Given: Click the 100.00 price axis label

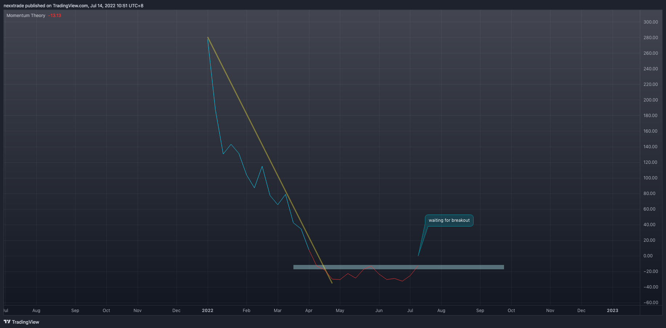Looking at the screenshot, I should [650, 178].
